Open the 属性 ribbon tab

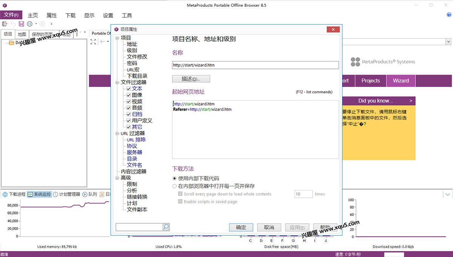tap(52, 15)
